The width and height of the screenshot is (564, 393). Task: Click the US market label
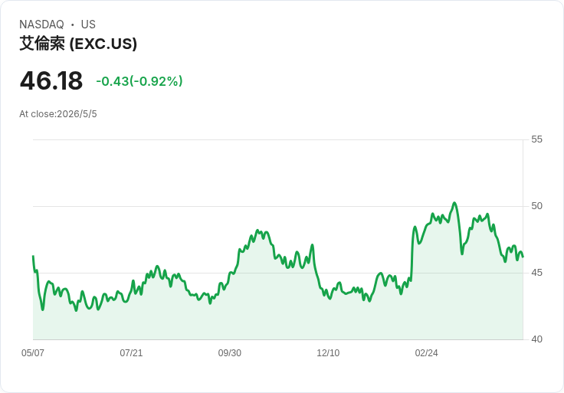click(88, 25)
